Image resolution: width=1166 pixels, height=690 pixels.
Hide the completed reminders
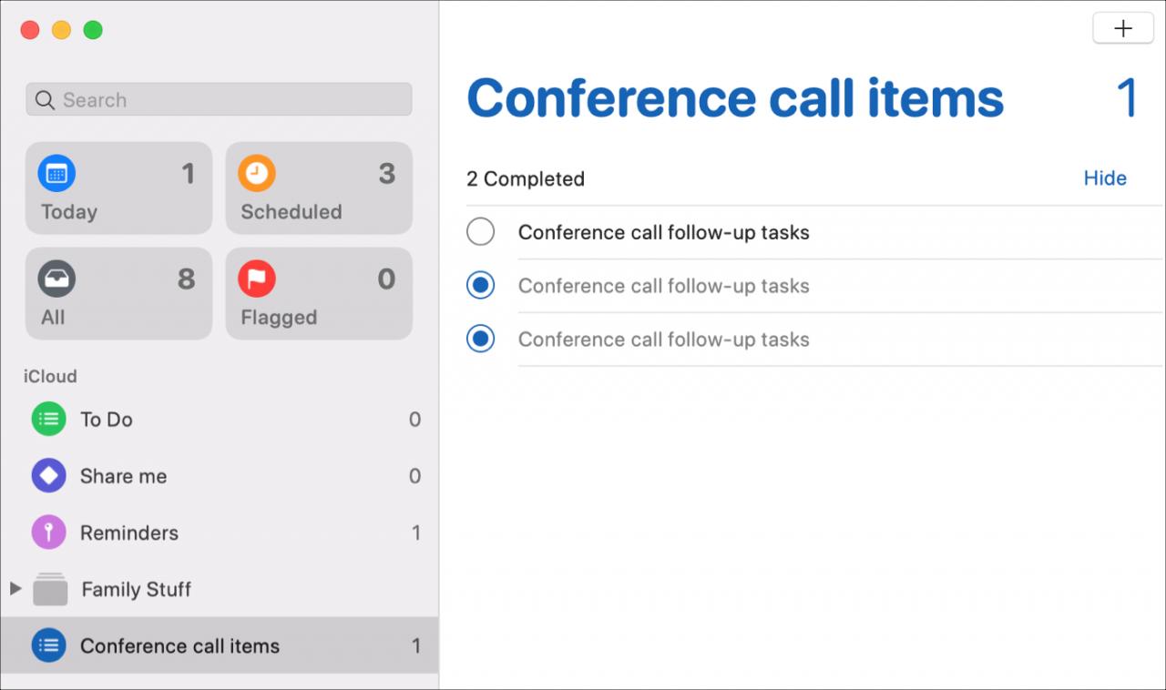(1105, 178)
